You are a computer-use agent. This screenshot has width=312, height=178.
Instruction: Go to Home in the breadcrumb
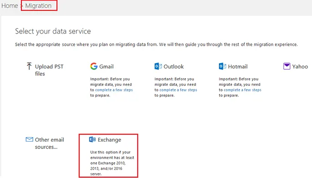[10, 6]
